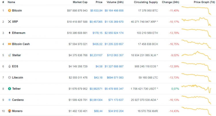Click XRP price $0,457365
Screen dimensions: 216x116
point(96,22)
